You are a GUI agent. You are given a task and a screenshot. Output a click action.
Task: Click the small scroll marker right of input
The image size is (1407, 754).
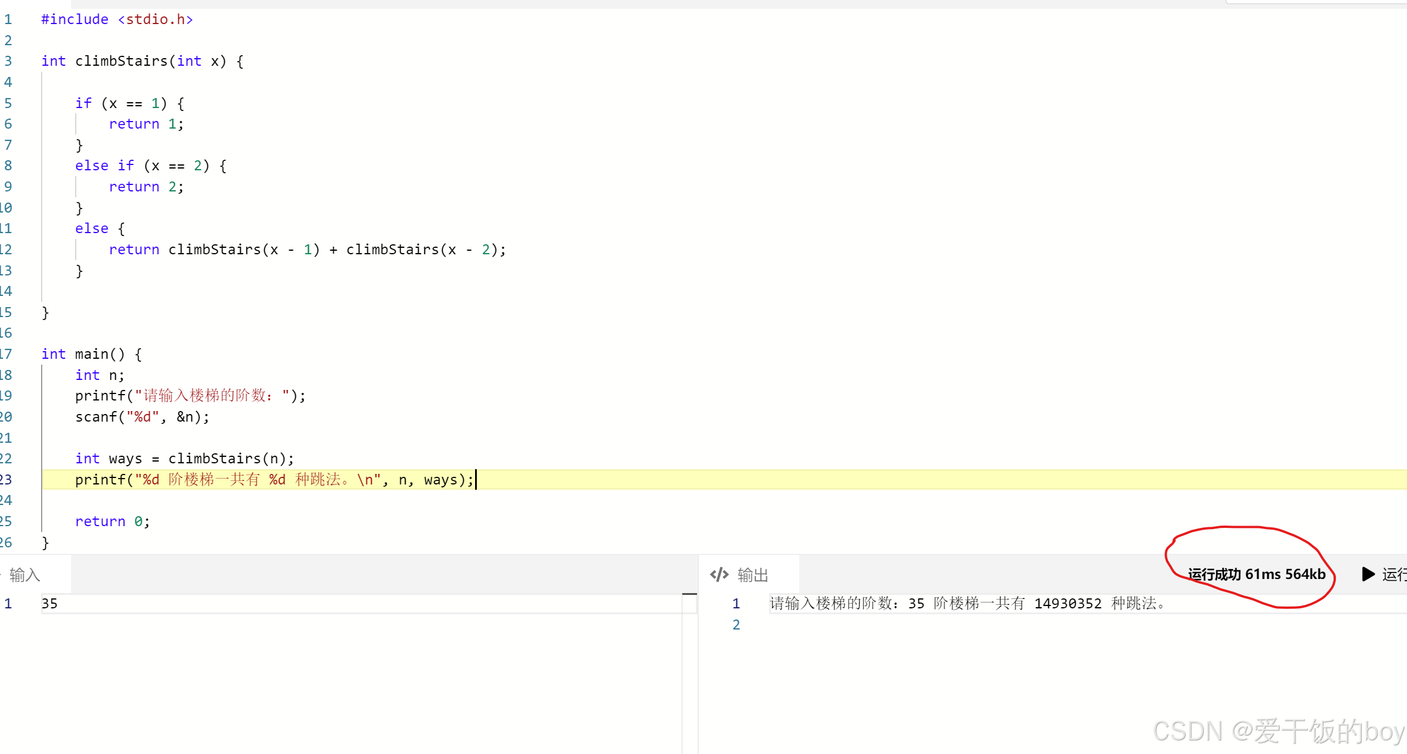coord(689,594)
